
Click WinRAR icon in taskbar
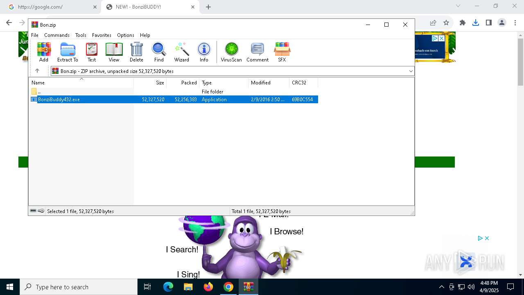pos(248,287)
